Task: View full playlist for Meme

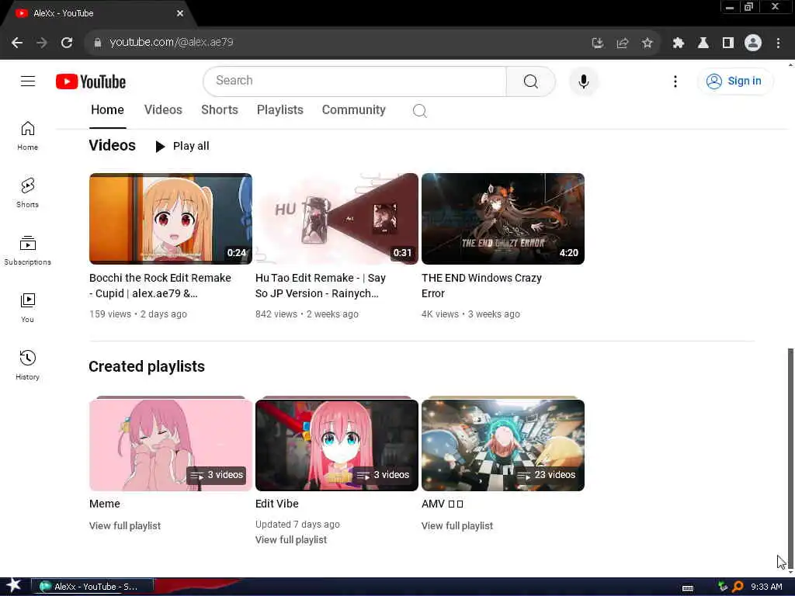Action: coord(125,525)
